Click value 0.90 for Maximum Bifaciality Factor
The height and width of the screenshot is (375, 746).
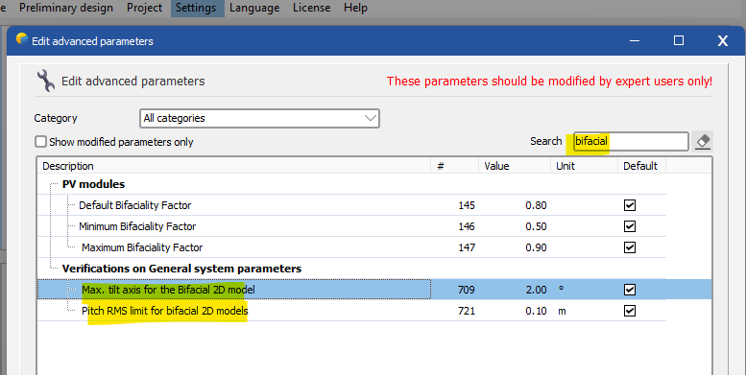click(x=536, y=247)
